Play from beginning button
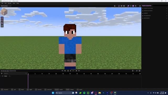Screen dimensions: 168x95 [73, 71]
